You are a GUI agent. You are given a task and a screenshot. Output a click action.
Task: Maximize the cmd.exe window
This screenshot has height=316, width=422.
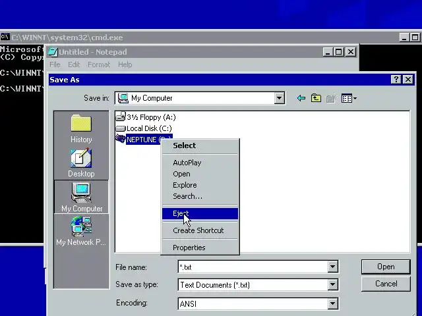click(x=415, y=38)
